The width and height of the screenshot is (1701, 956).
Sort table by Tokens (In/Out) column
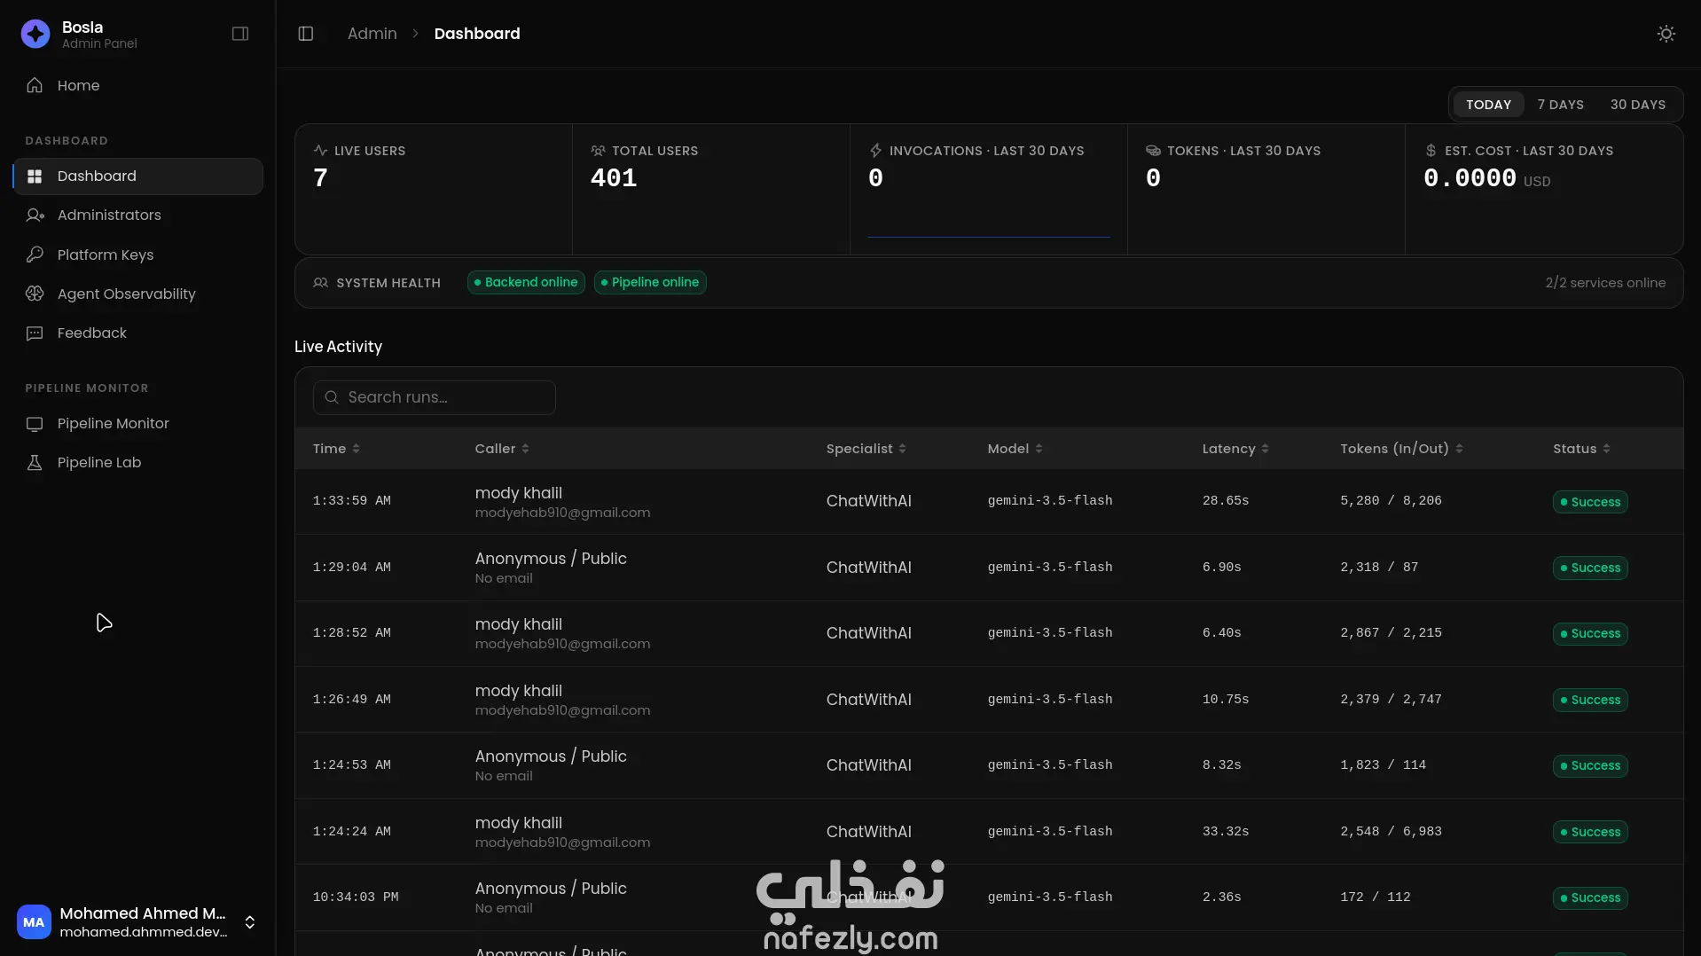pos(1401,449)
